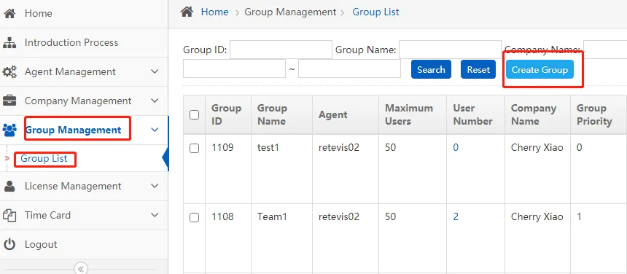Screen dimensions: 627x274
Task: Expand Agent Management chevron
Action: [155, 72]
